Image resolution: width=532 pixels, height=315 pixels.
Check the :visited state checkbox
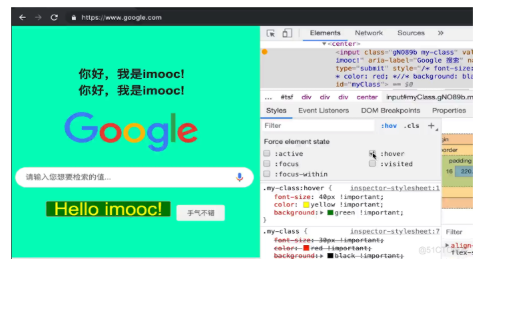pyautogui.click(x=372, y=164)
